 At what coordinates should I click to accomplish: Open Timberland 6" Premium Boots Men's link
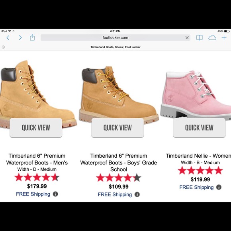pyautogui.click(x=37, y=159)
